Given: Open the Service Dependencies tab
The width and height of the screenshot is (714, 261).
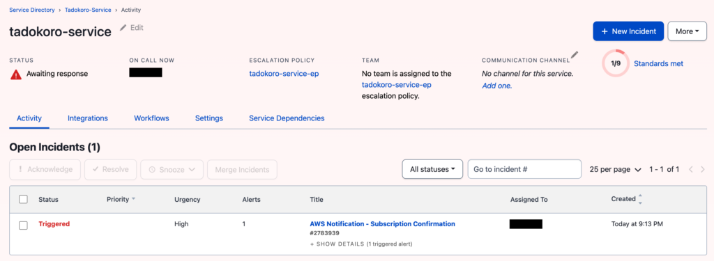Looking at the screenshot, I should (x=287, y=118).
